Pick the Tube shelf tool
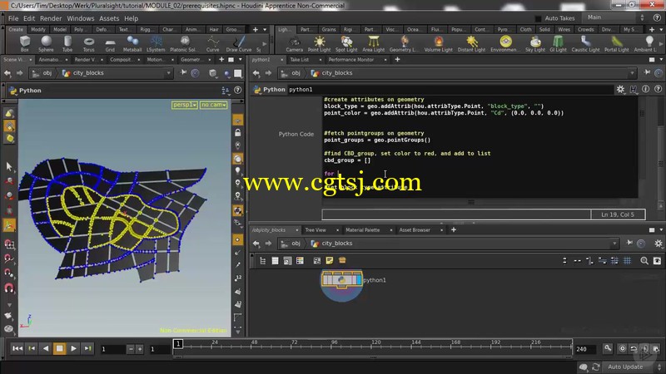Viewport: 666px width, 374px height. (x=67, y=44)
